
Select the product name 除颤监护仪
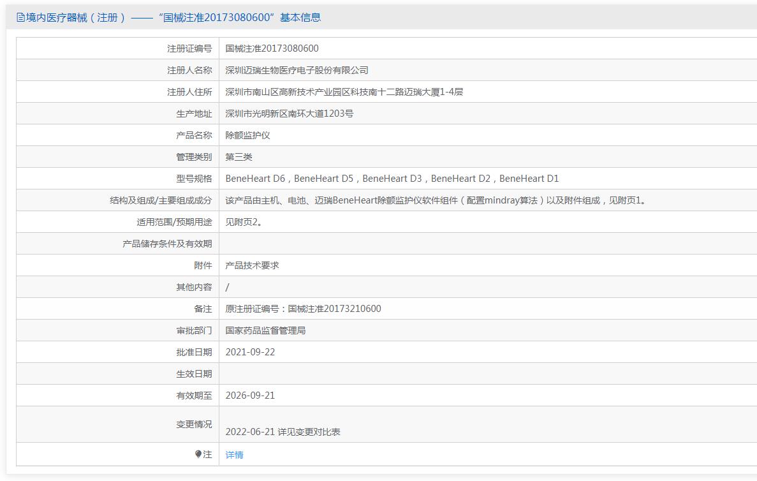(x=247, y=135)
